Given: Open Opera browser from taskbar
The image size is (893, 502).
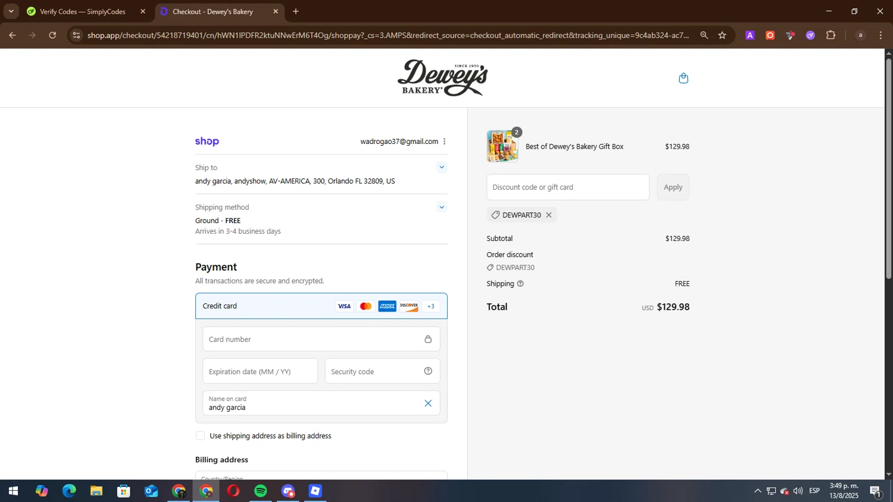Looking at the screenshot, I should click(x=233, y=491).
